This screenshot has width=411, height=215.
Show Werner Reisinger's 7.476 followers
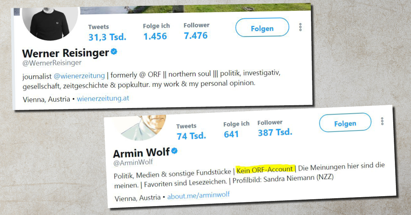pyautogui.click(x=196, y=31)
